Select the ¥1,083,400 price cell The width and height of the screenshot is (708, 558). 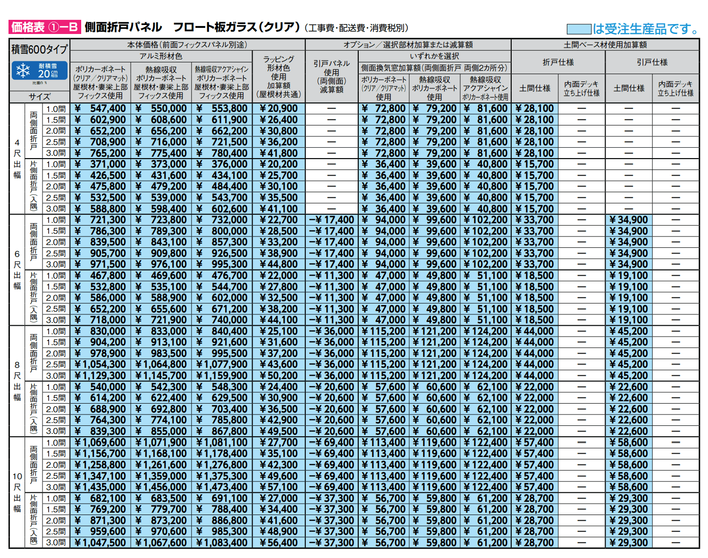221,543
